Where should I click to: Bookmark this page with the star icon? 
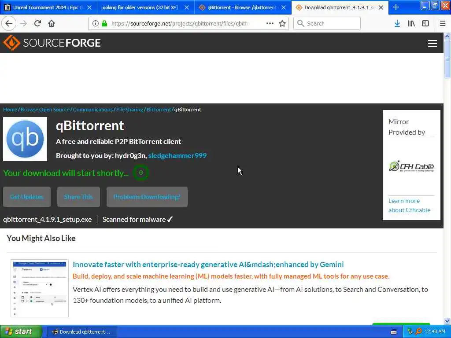point(282,23)
